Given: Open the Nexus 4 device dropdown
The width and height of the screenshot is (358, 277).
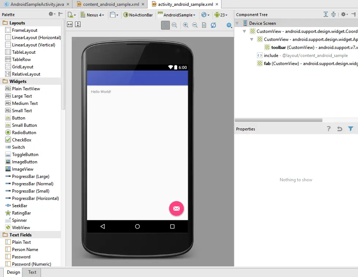Looking at the screenshot, I should pyautogui.click(x=95, y=15).
